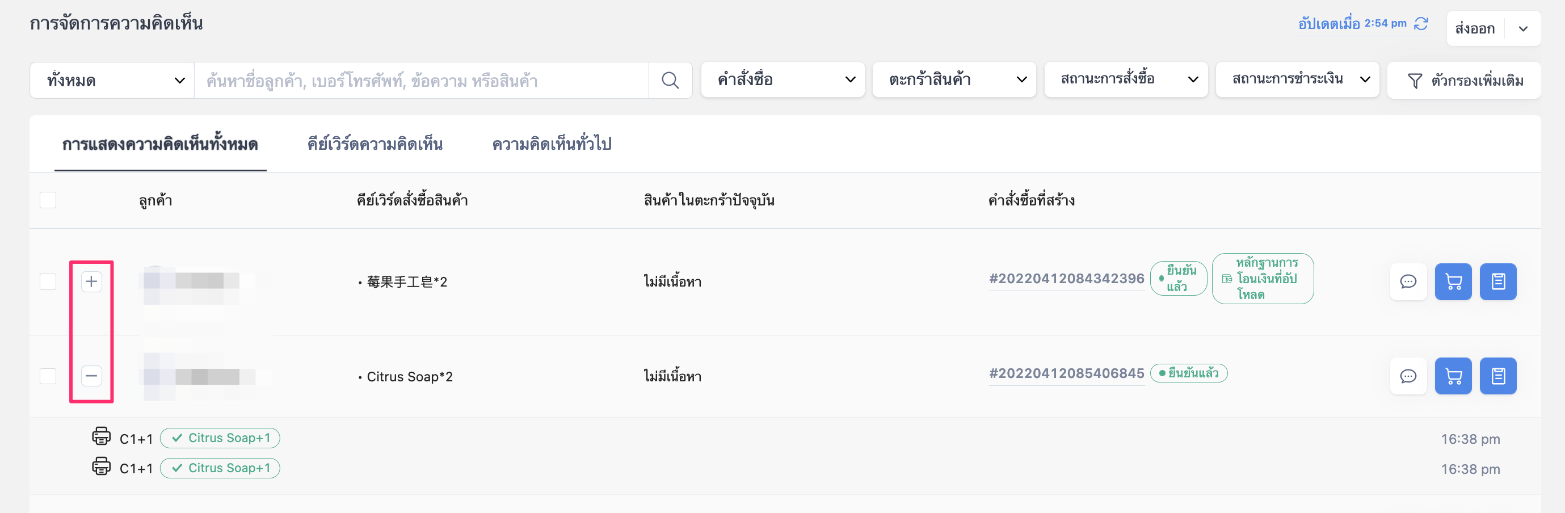This screenshot has height=513, width=1565.
Task: Click the customer search input field
Action: (x=421, y=80)
